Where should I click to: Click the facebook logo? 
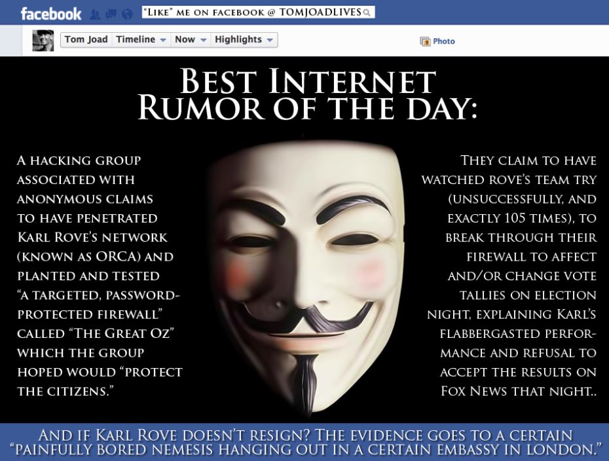pos(51,14)
